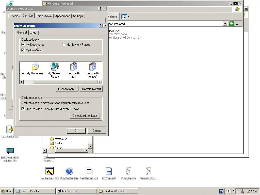Switch to the Settings tab
The width and height of the screenshot is (260, 195).
tap(78, 16)
